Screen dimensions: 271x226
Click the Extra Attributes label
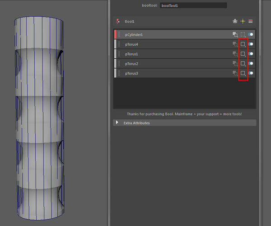136,123
